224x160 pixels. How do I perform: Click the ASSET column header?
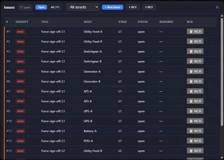88,22
